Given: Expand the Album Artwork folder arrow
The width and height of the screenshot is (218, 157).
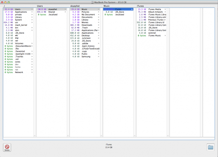Looking at the screenshot, I should click(x=165, y=12).
